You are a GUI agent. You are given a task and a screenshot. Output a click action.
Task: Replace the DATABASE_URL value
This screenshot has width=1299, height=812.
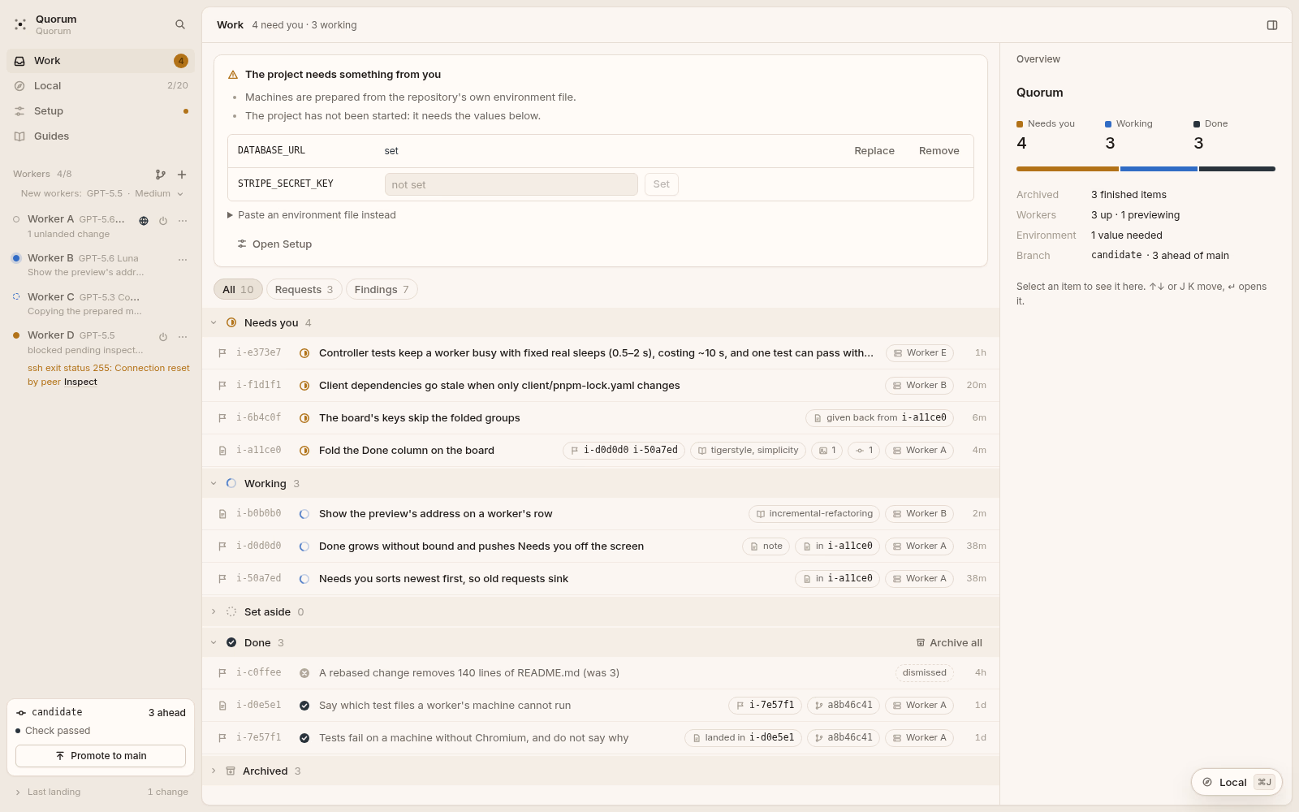tap(874, 151)
